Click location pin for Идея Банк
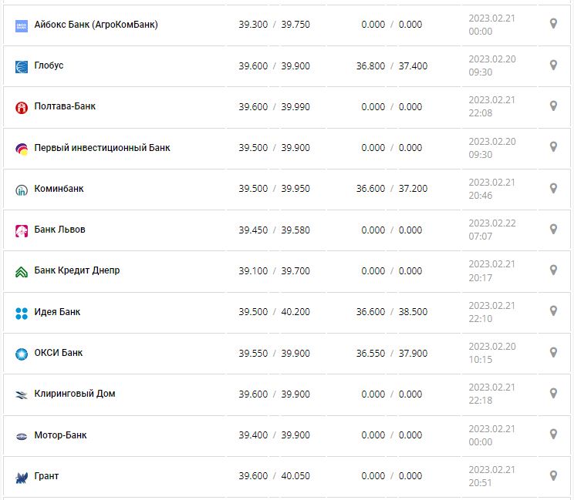 553,310
